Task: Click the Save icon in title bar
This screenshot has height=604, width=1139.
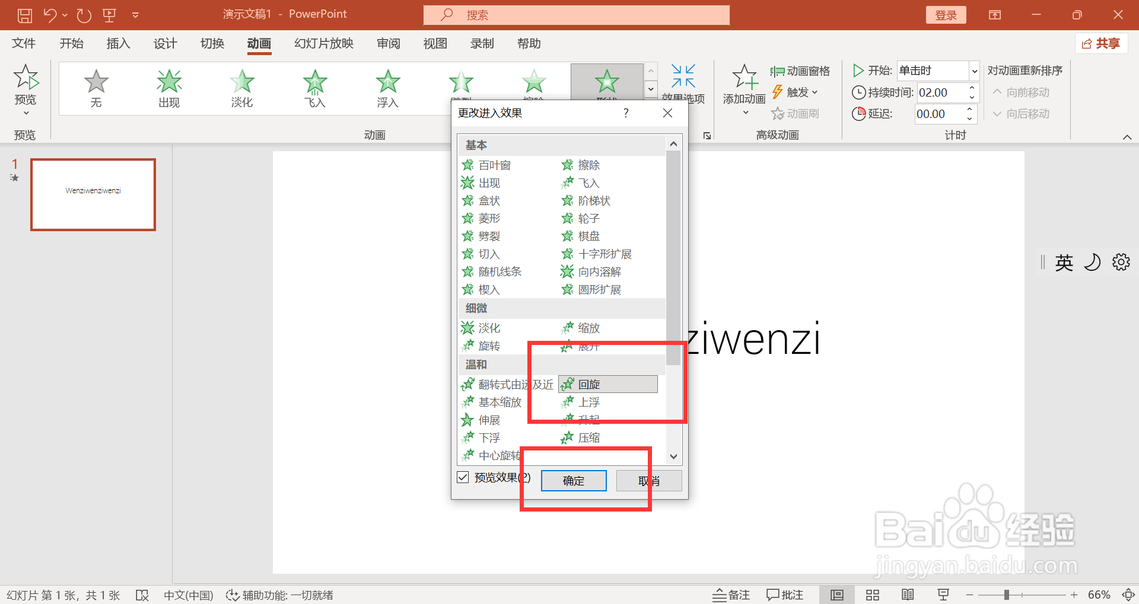Action: [24, 15]
